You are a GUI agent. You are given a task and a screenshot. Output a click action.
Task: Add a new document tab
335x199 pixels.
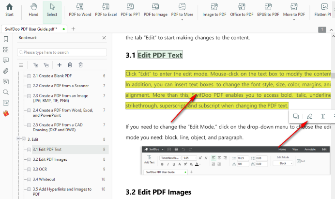click(73, 29)
